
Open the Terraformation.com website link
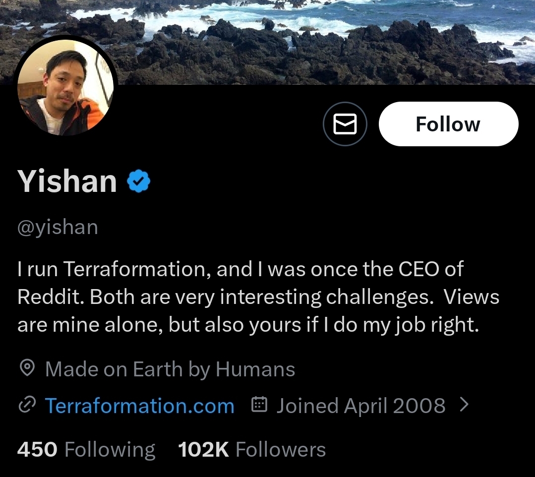pos(139,406)
